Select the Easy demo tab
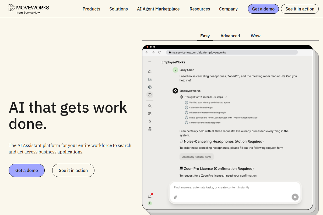This screenshot has width=323, height=215. (205, 36)
